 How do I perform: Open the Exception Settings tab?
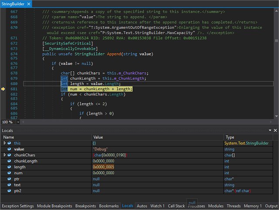pos(17,206)
